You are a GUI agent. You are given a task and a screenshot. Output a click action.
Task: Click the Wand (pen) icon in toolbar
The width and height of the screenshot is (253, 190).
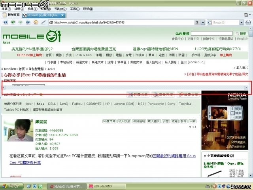pyautogui.click(x=43, y=22)
